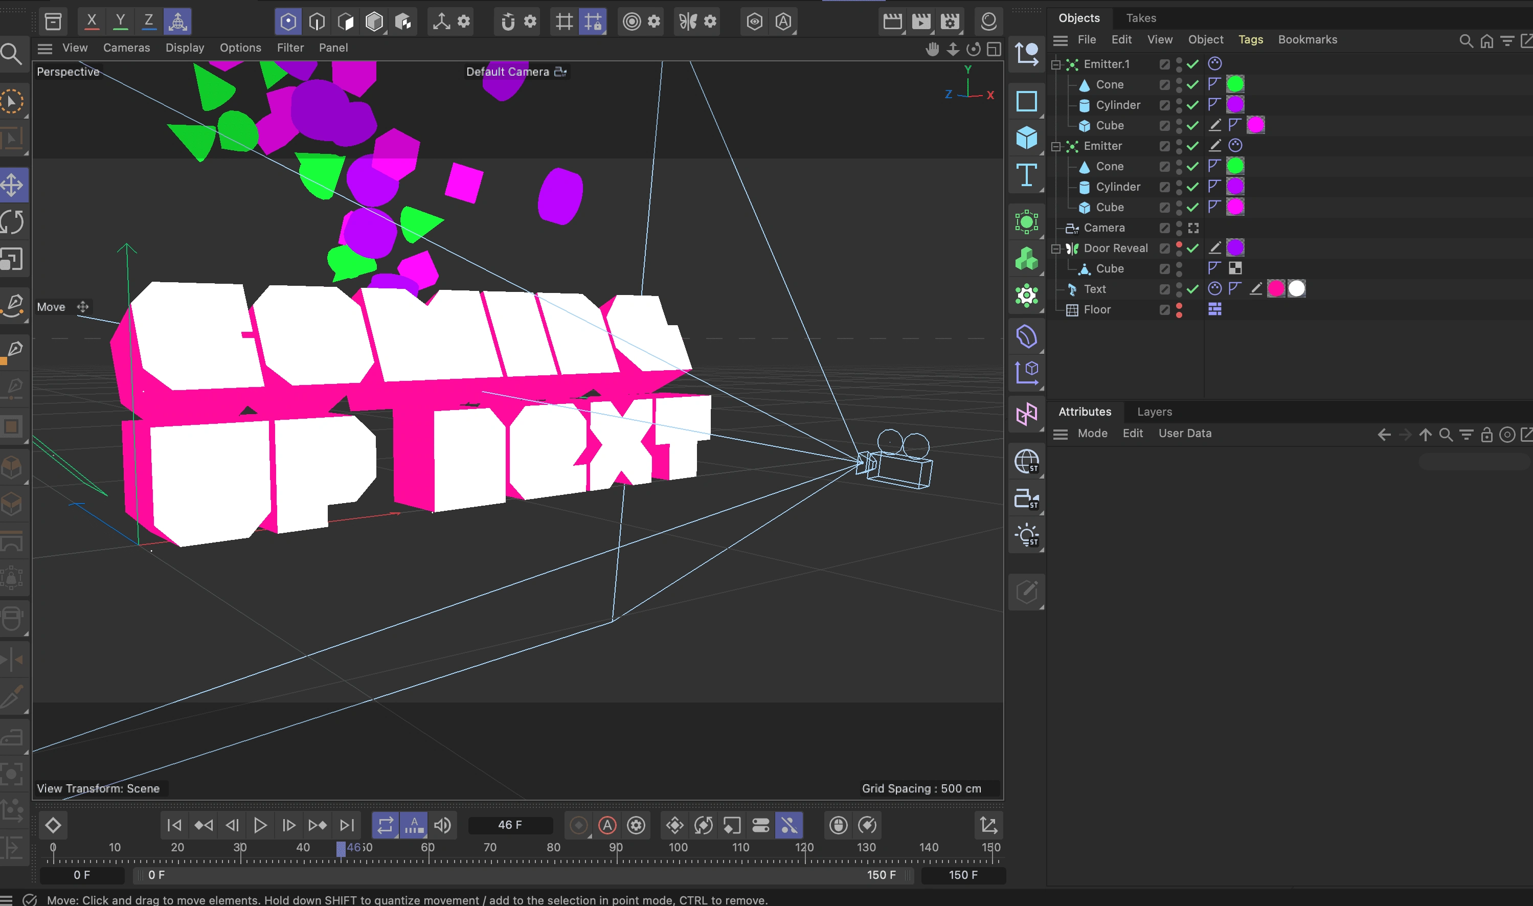Image resolution: width=1533 pixels, height=906 pixels.
Task: Click the pink color swatch on Text object
Action: coord(1276,289)
